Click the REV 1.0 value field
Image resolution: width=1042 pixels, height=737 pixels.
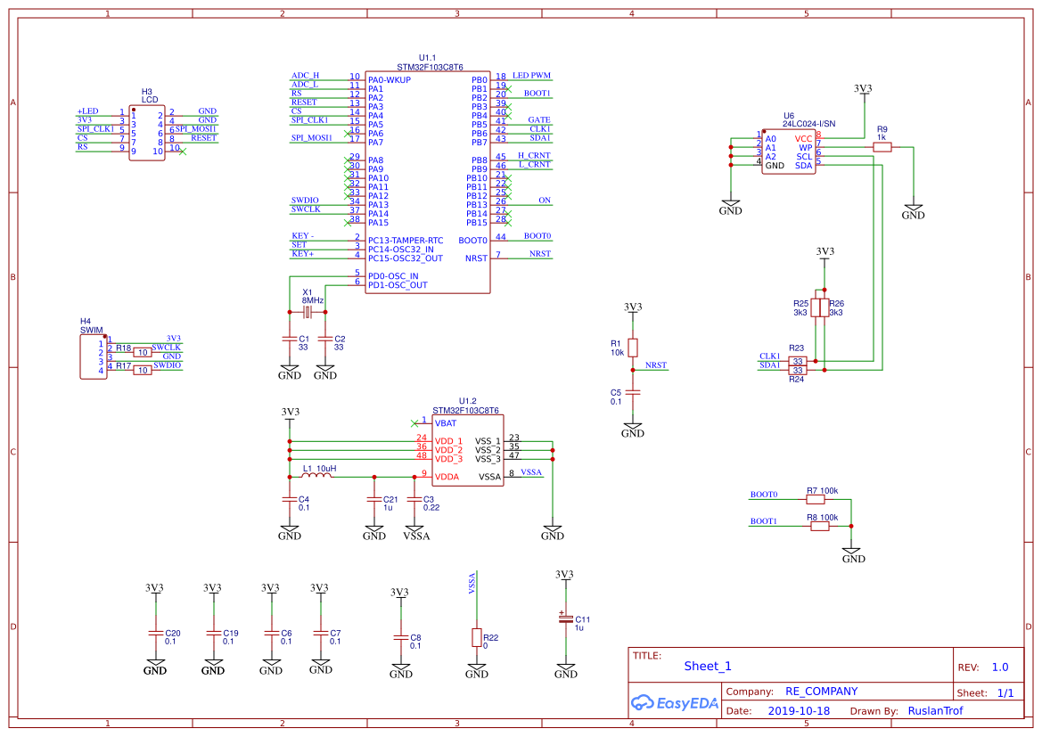coord(1000,666)
